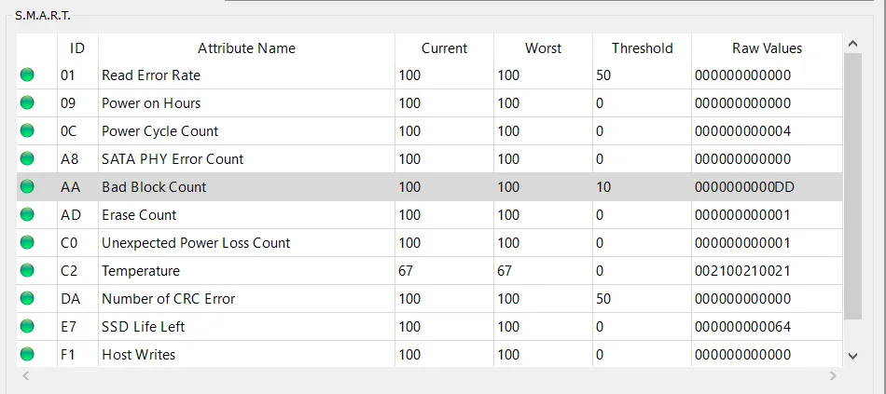Sort by the Attribute Name column header

click(246, 48)
